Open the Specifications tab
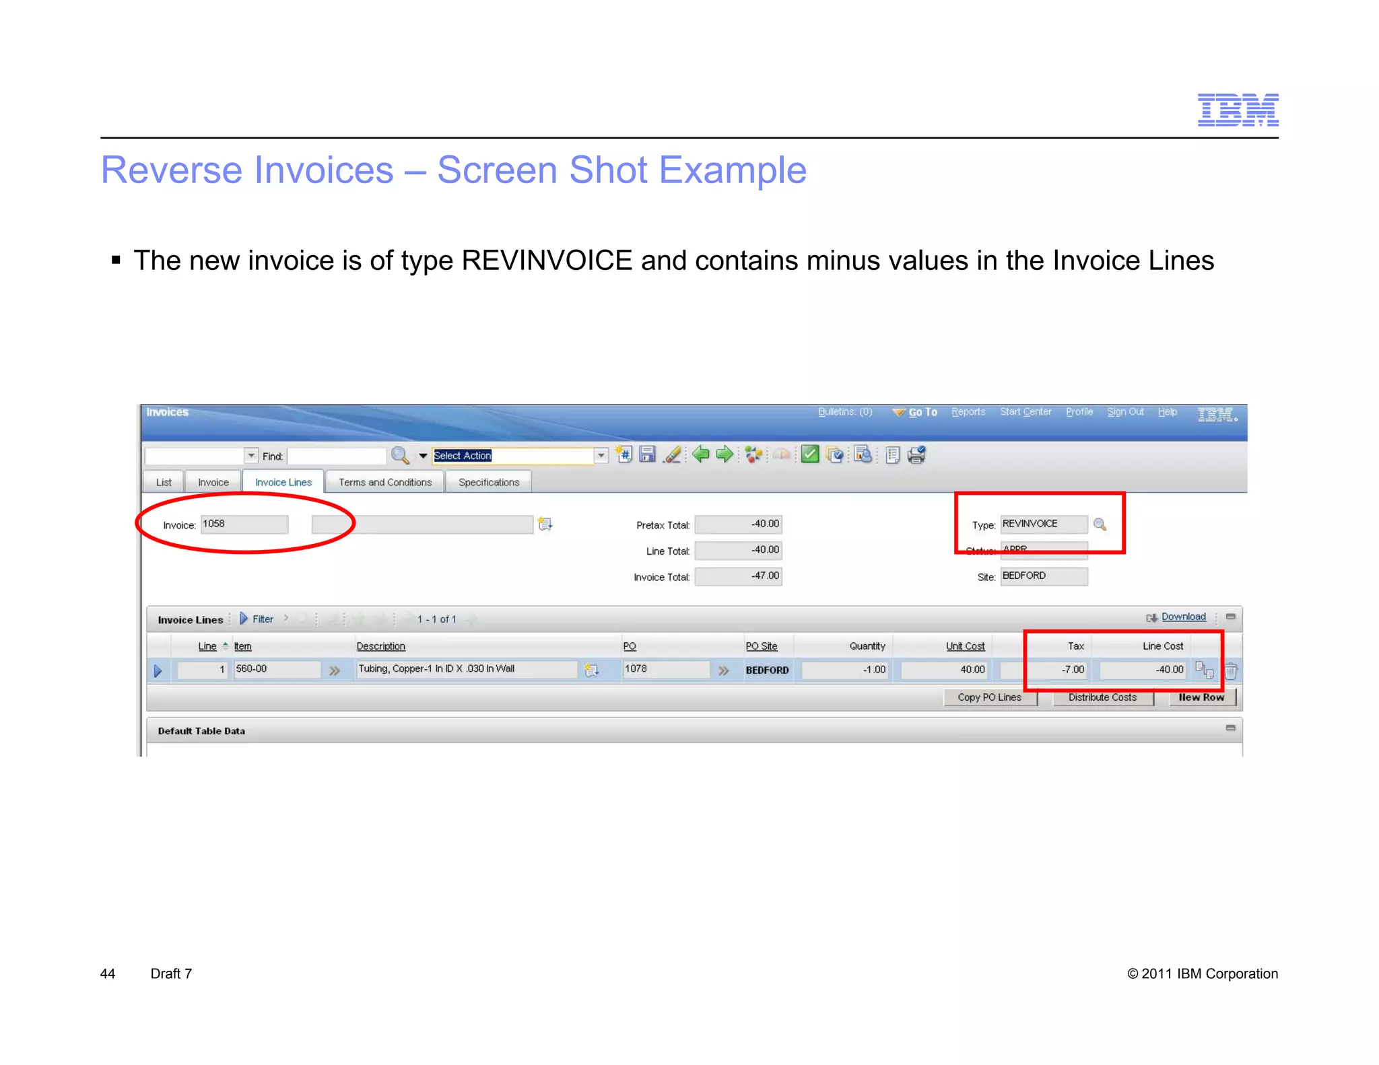 coord(489,482)
